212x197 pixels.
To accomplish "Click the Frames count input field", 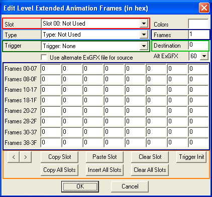I will pyautogui.click(x=198, y=35).
